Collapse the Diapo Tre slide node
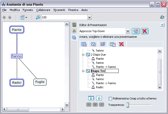Screen dimensions: 168x114 click(83, 71)
